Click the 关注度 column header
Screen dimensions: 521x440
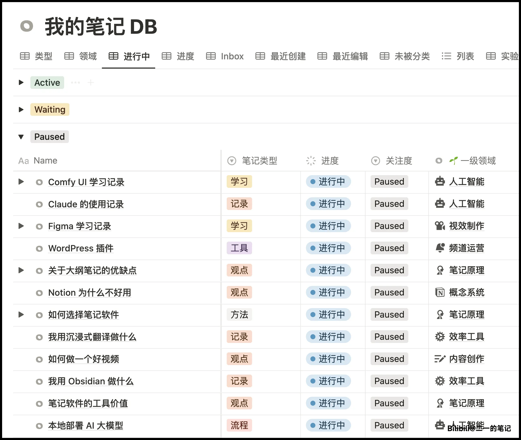point(397,161)
